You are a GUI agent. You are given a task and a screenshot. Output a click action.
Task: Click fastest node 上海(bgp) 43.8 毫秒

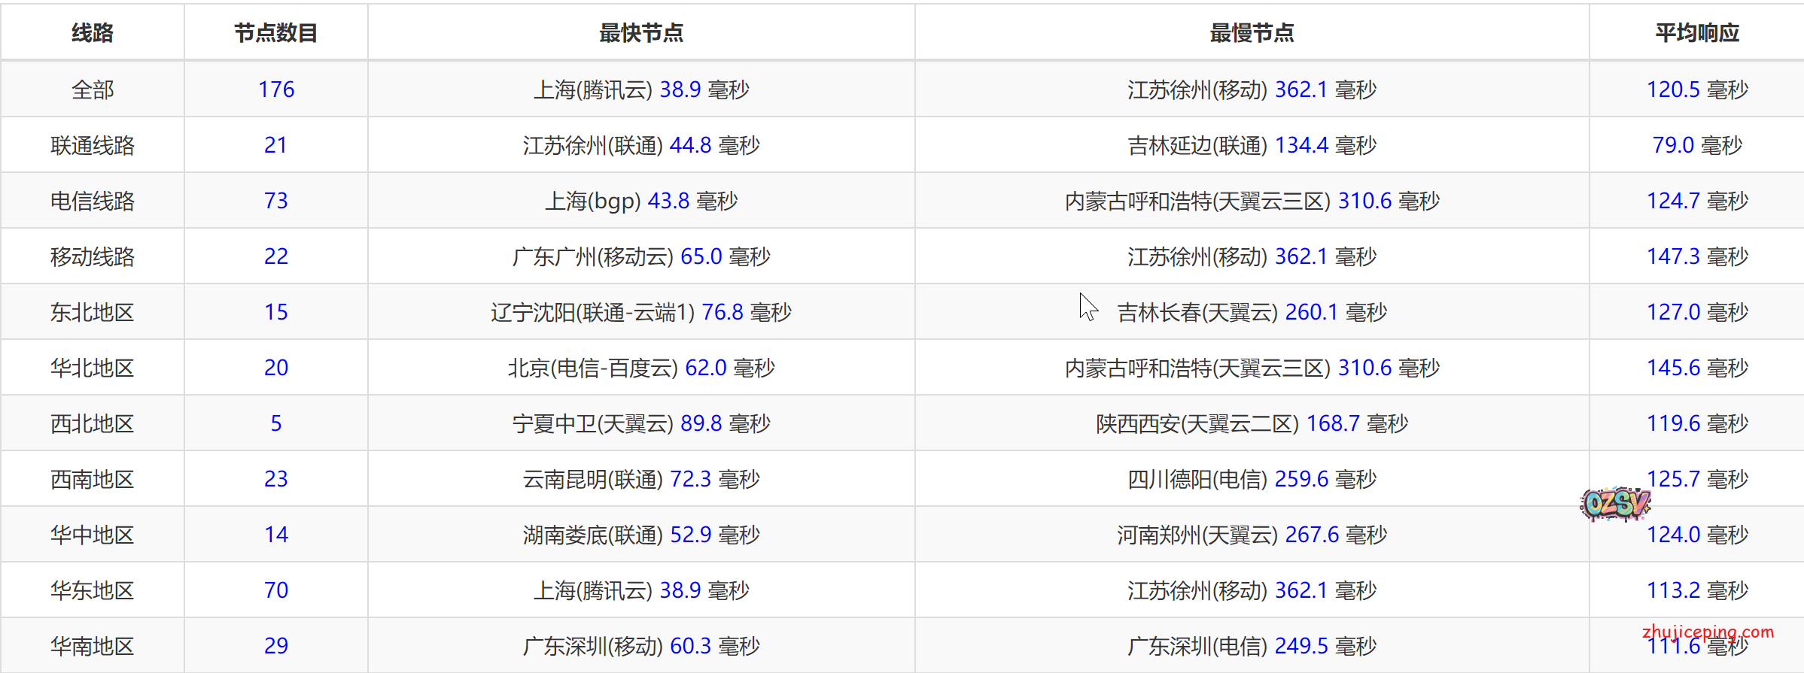coord(640,201)
